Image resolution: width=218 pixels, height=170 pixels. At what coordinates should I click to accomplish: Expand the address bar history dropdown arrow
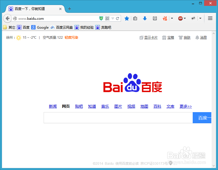(x=113, y=18)
